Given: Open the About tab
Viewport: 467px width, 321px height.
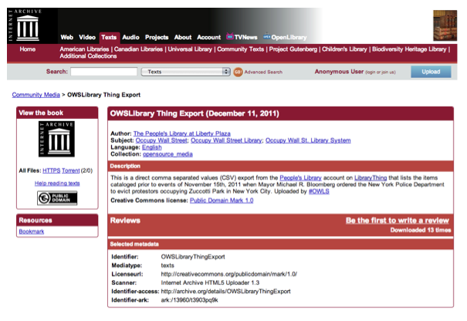Looking at the screenshot, I should 183,37.
